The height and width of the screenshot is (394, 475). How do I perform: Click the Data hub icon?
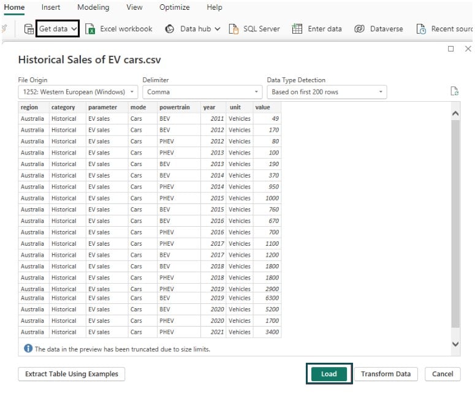tap(169, 29)
